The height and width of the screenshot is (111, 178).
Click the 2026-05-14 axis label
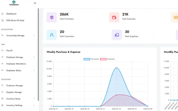click(53, 109)
